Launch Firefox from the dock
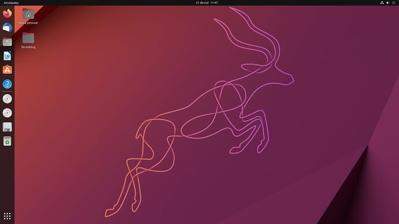This screenshot has height=224, width=399. click(x=7, y=13)
